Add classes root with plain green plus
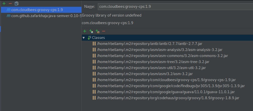The height and width of the screenshot is (111, 253). [85, 31]
